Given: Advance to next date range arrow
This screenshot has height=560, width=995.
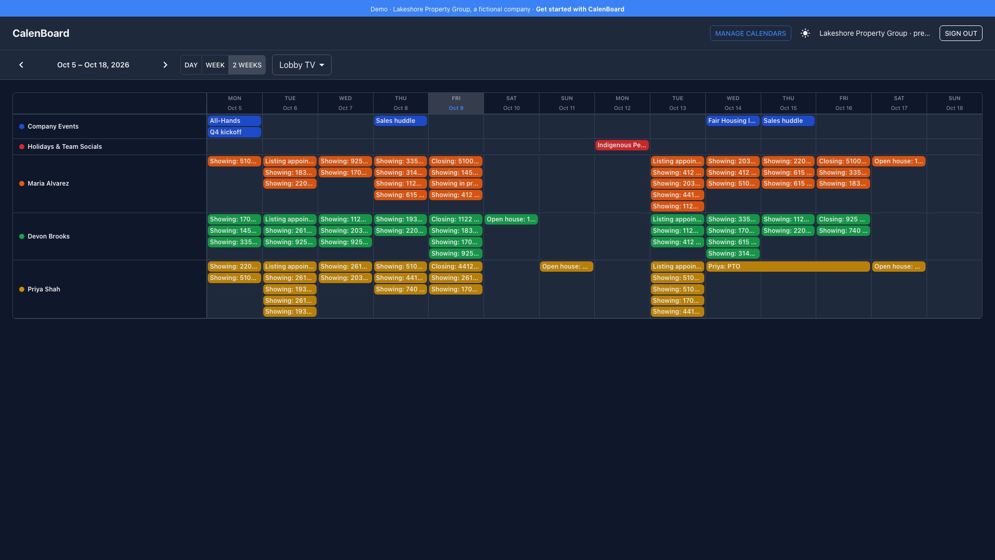Looking at the screenshot, I should 165,65.
